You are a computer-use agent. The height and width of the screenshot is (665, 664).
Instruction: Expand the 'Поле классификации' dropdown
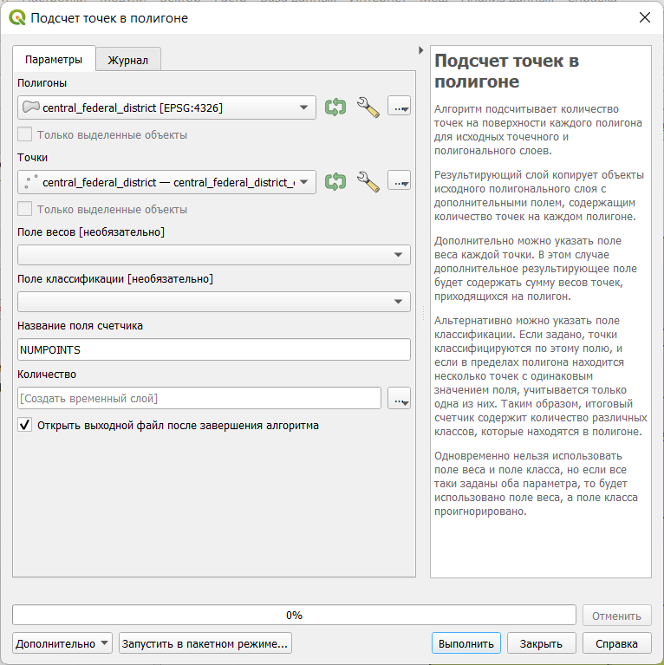[214, 302]
